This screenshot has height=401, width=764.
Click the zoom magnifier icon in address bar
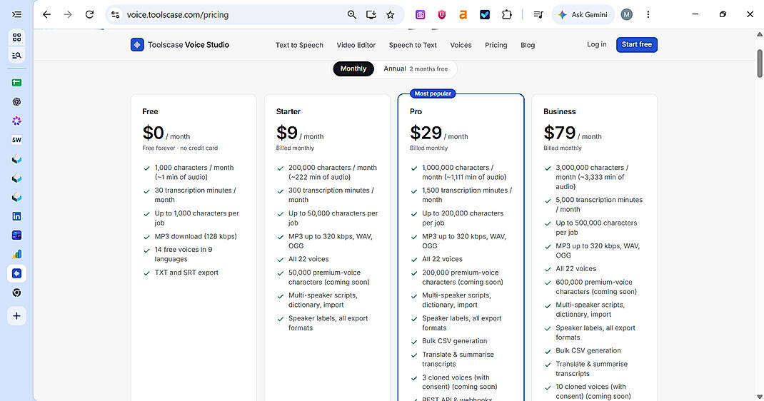(x=352, y=14)
